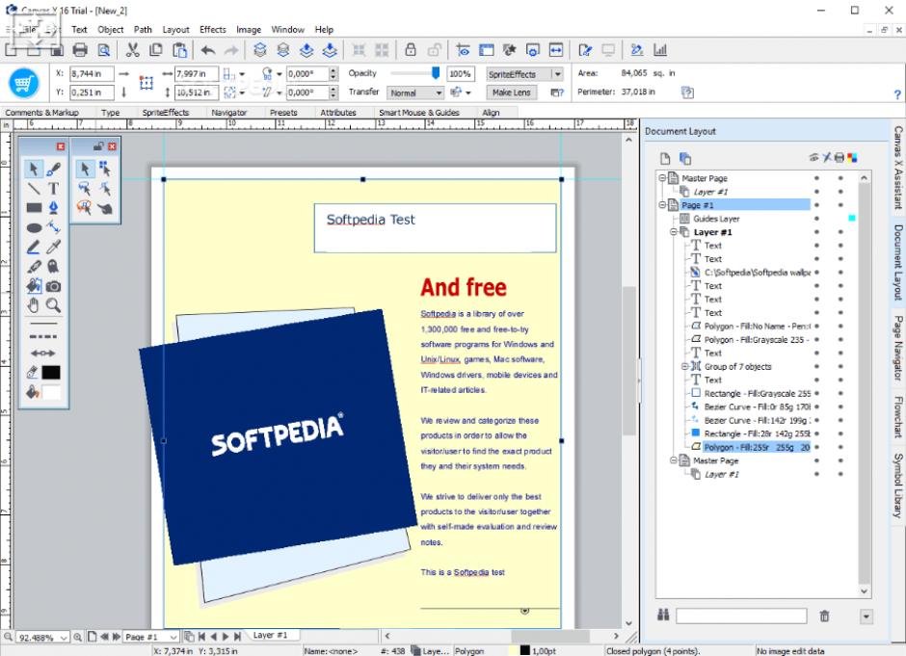Open the Path menu
This screenshot has width=906, height=656.
143,30
